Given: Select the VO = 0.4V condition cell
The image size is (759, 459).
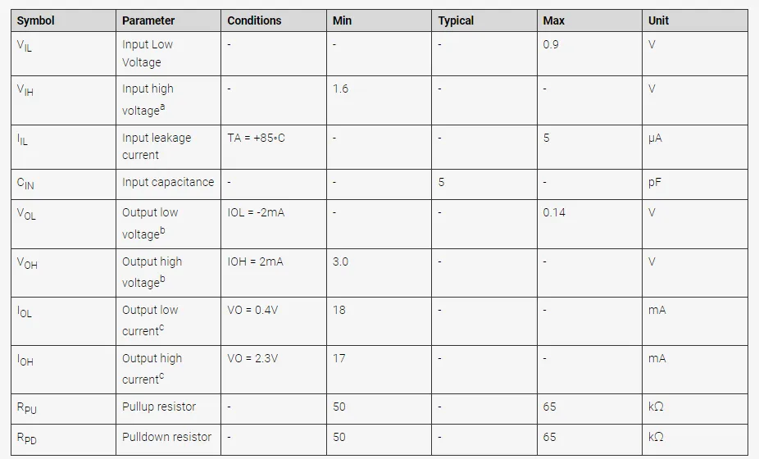Looking at the screenshot, I should [x=252, y=310].
